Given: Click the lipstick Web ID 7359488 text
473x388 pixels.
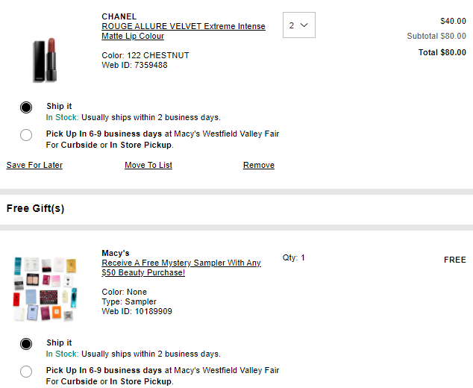Looking at the screenshot, I should coord(134,65).
